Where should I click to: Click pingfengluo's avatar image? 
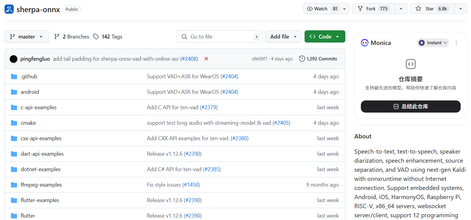(13, 59)
